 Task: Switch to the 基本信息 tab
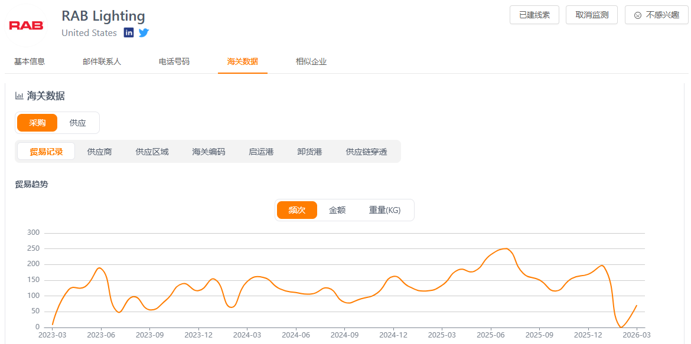(30, 62)
